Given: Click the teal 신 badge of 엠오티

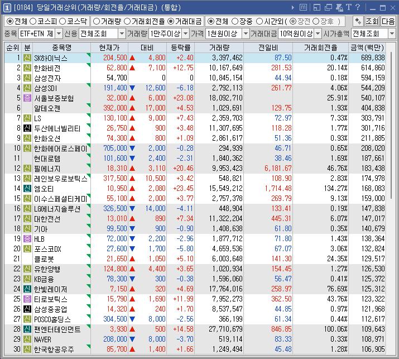Looking at the screenshot, I should [x=27, y=188].
